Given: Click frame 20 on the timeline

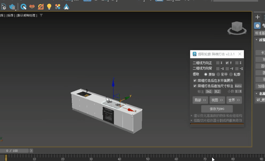Looking at the screenshot, I should click(63, 159).
